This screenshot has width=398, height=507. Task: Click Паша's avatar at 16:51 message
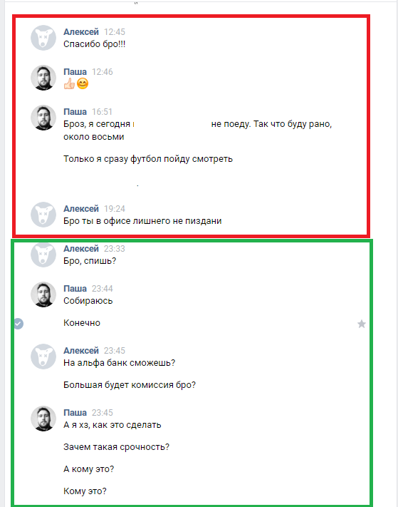(x=43, y=118)
